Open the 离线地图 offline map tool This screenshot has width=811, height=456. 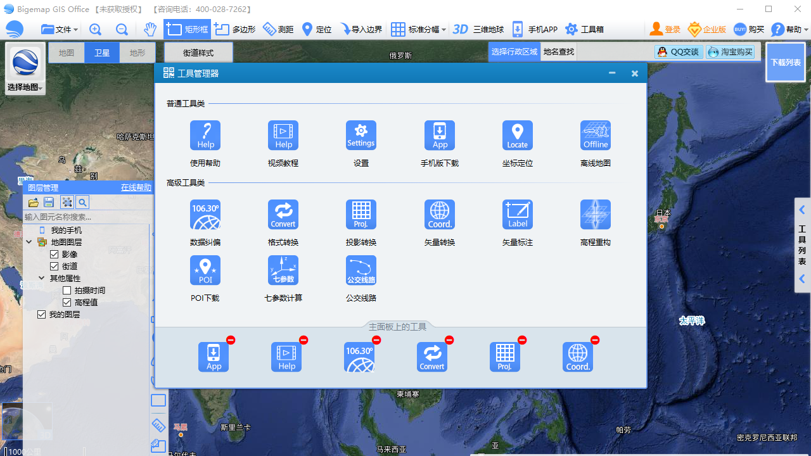pyautogui.click(x=595, y=135)
